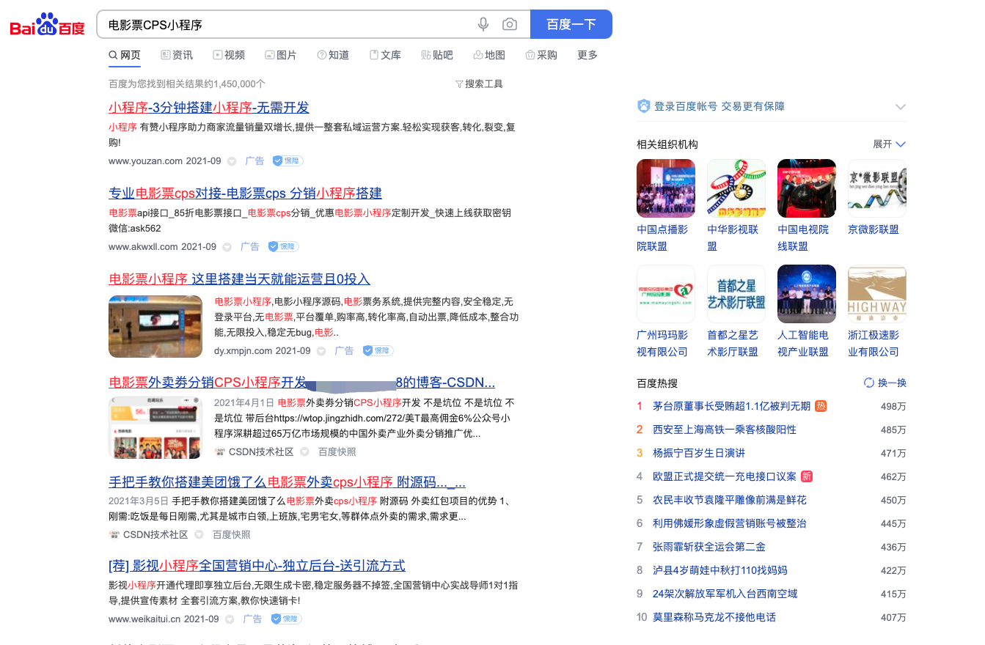Click 保障 badge on dy.xmpjn.com result

point(378,351)
